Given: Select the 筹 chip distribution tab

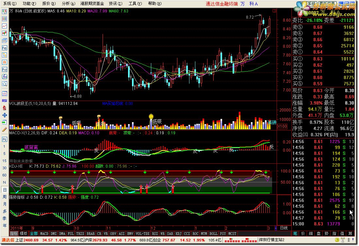Looking at the screenshot, I should tap(350, 233).
